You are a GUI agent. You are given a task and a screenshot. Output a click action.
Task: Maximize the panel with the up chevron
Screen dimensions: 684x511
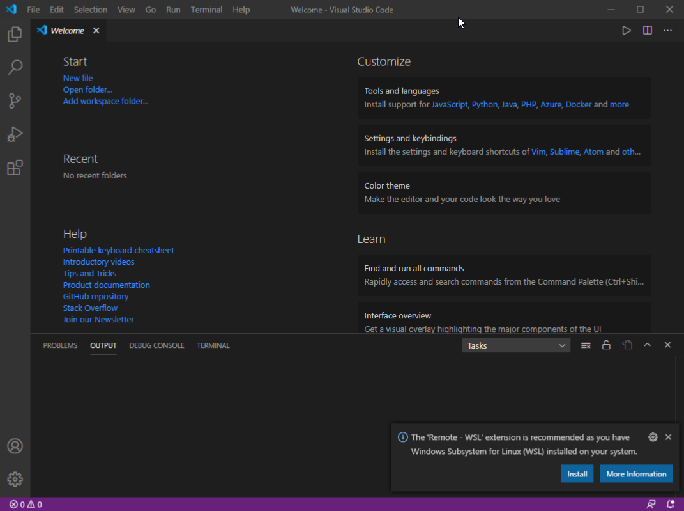point(647,345)
